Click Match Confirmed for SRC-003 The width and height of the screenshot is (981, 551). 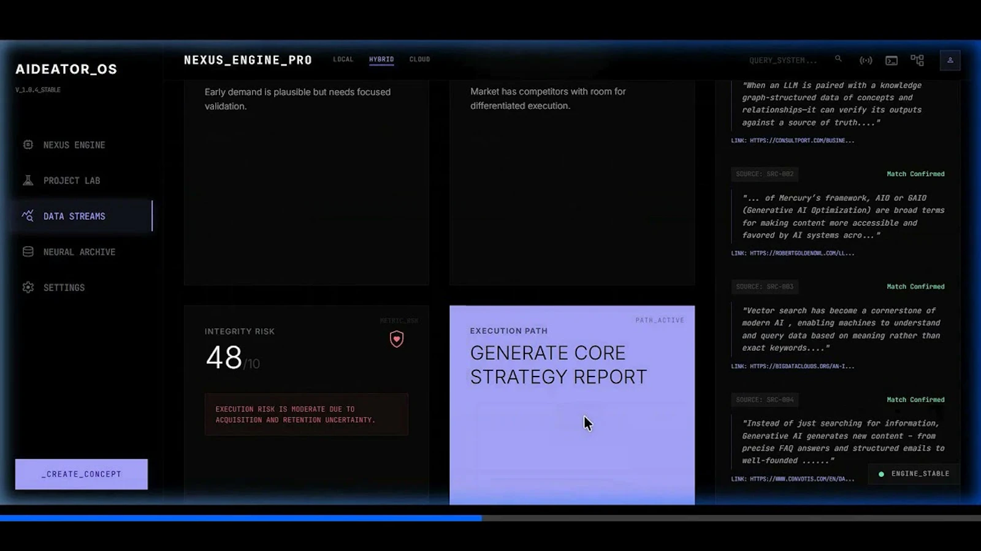915,287
